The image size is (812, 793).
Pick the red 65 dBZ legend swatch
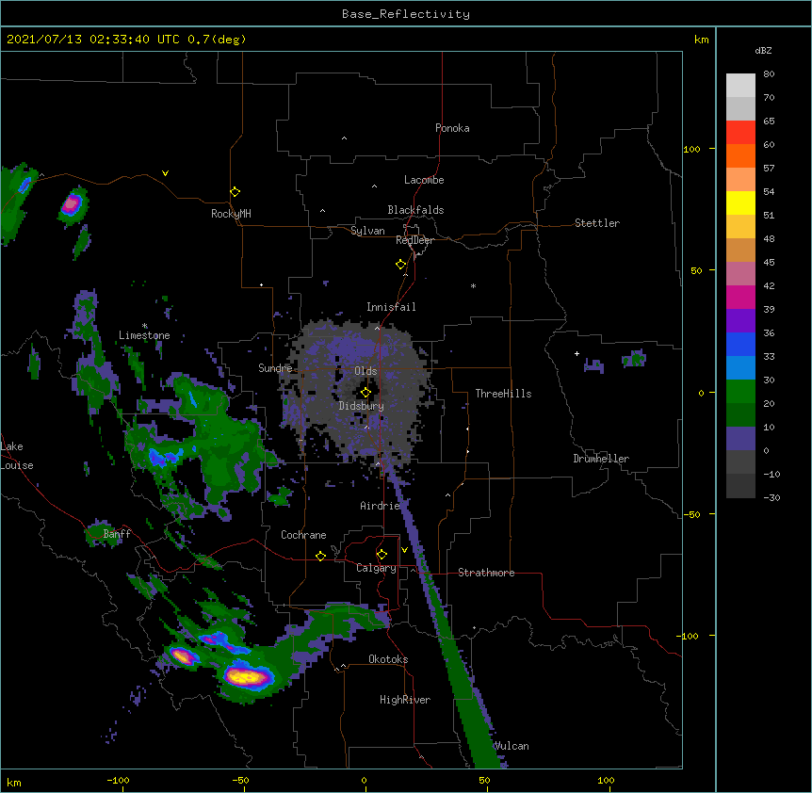pyautogui.click(x=740, y=133)
